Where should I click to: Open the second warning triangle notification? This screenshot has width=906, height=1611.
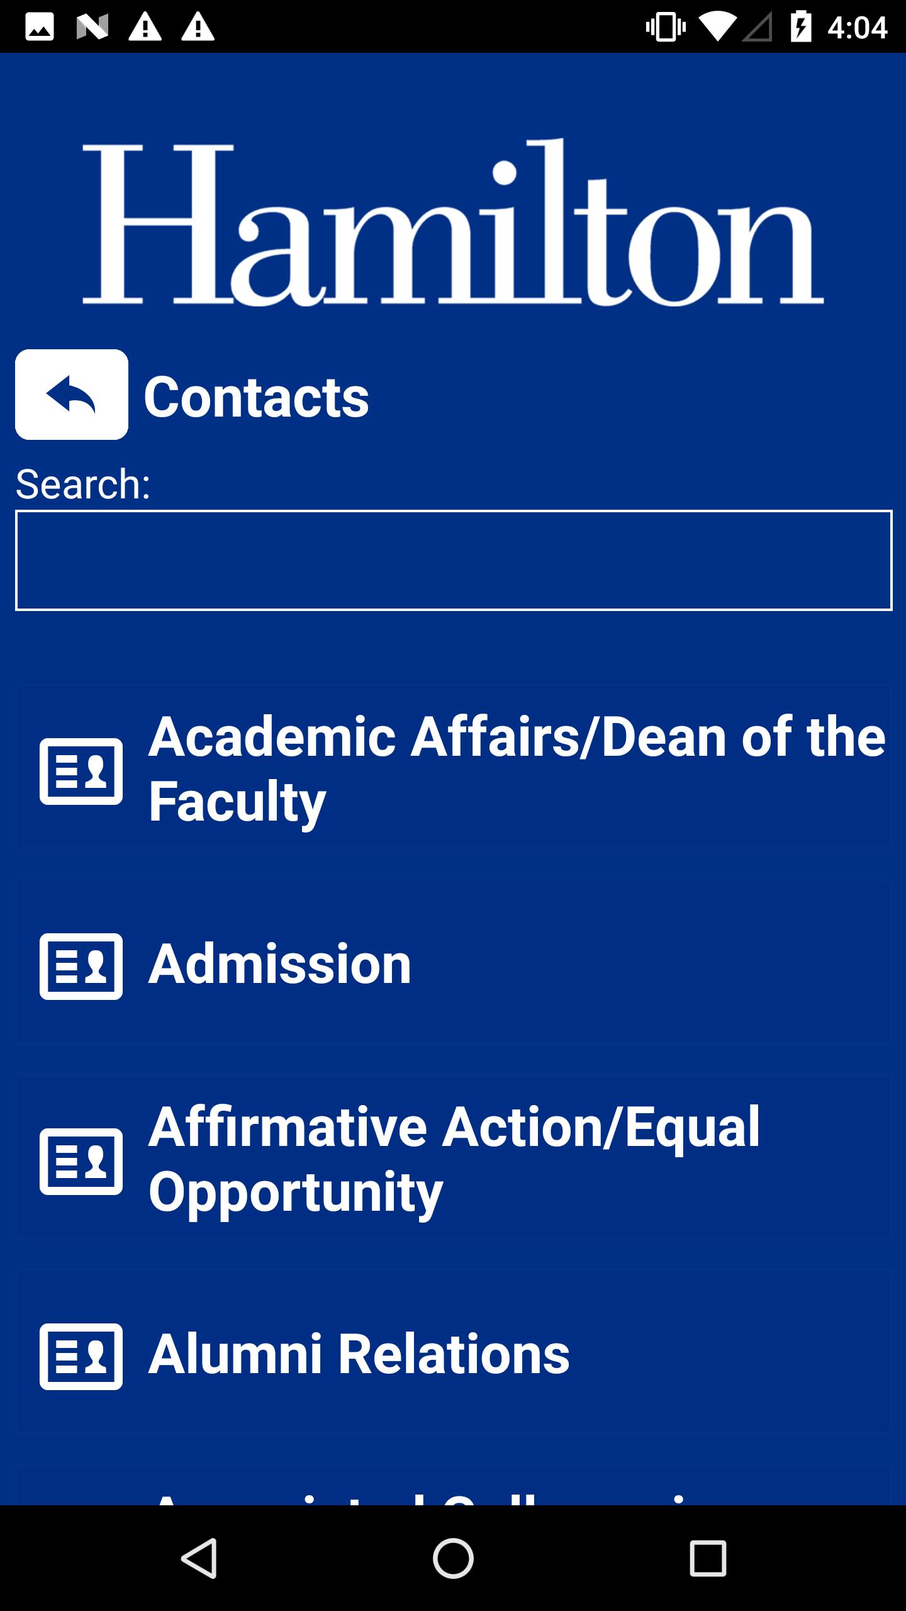pyautogui.click(x=198, y=28)
